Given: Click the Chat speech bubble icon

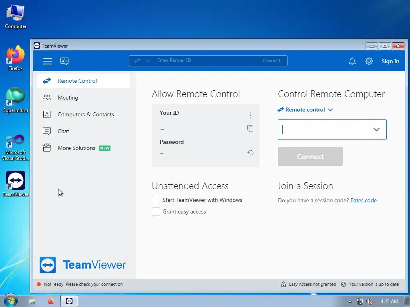Looking at the screenshot, I should (47, 131).
